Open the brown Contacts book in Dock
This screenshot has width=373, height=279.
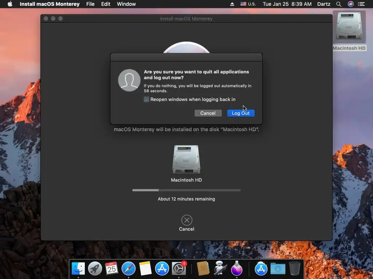tap(203, 268)
